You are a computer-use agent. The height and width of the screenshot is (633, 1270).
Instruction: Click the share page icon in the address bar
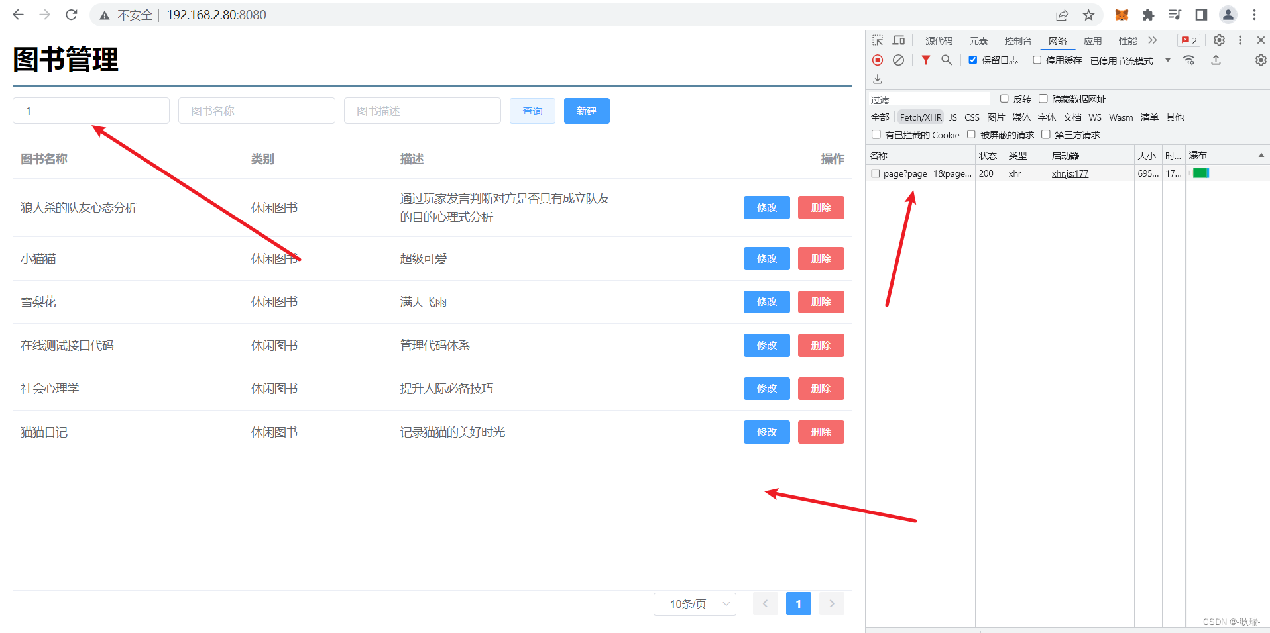tap(1062, 15)
